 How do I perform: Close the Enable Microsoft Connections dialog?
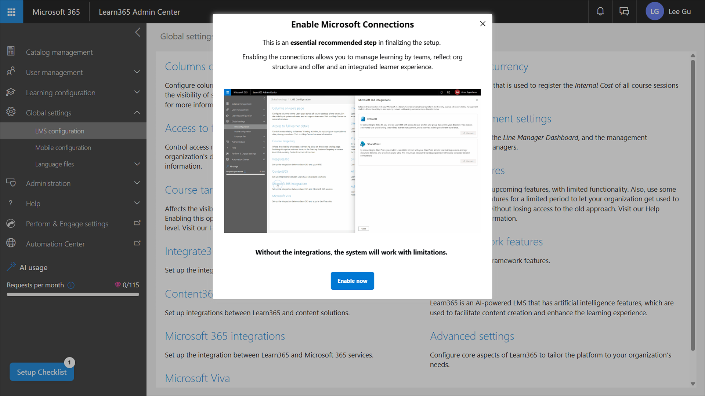[x=482, y=24]
